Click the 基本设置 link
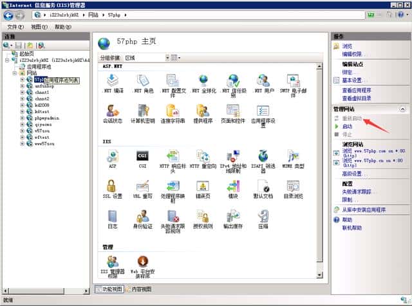Screen dimensions: 412x306 pos(353,80)
